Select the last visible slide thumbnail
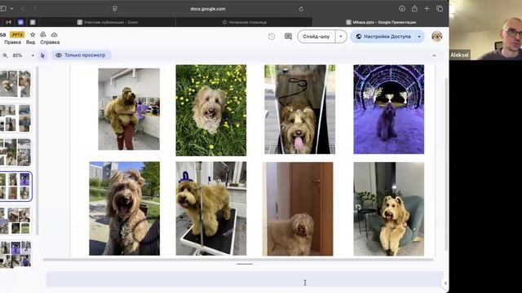The height and width of the screenshot is (293, 522). point(15,255)
